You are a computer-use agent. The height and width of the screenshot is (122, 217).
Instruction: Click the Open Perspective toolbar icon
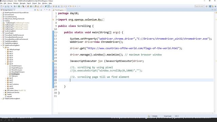tap(206, 6)
